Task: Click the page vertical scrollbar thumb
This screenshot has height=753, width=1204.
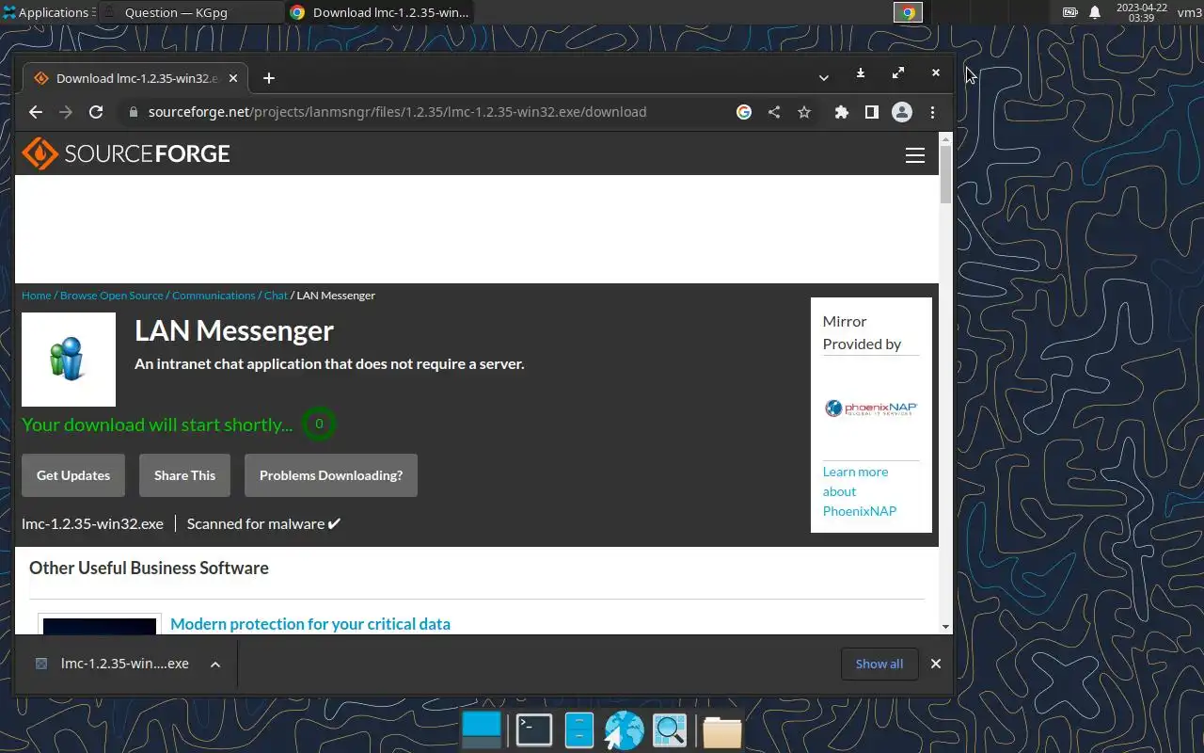Action: click(946, 174)
